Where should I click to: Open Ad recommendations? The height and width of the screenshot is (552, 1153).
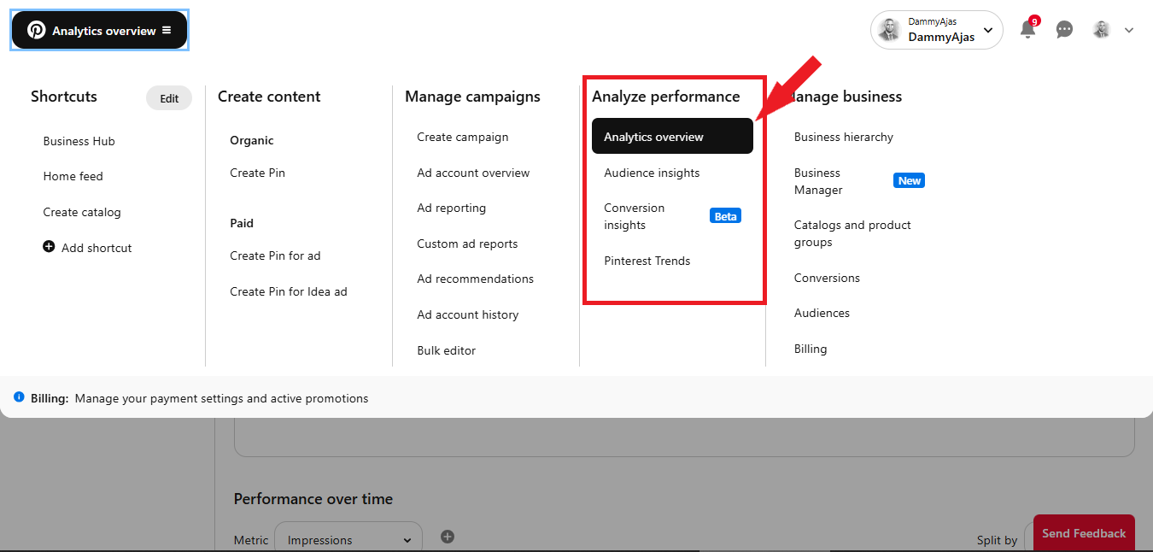(476, 279)
